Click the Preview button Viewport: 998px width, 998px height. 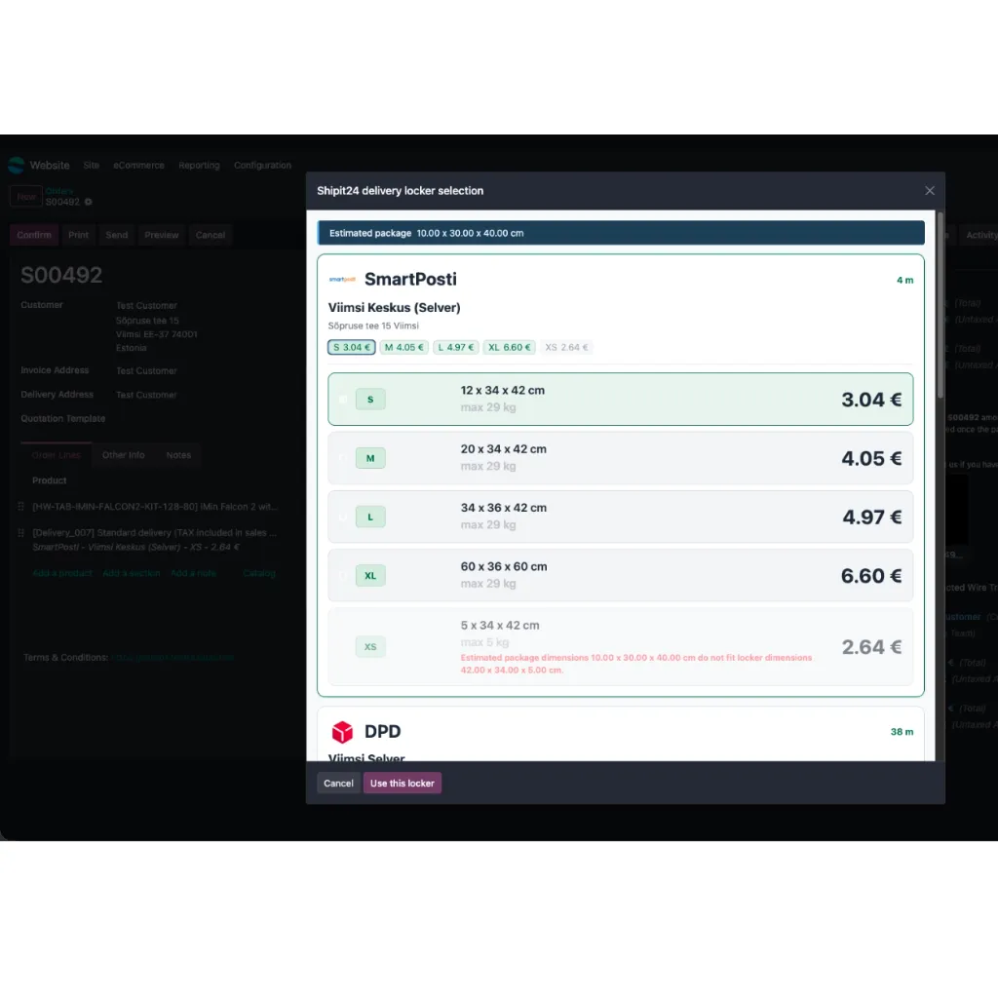(x=162, y=235)
